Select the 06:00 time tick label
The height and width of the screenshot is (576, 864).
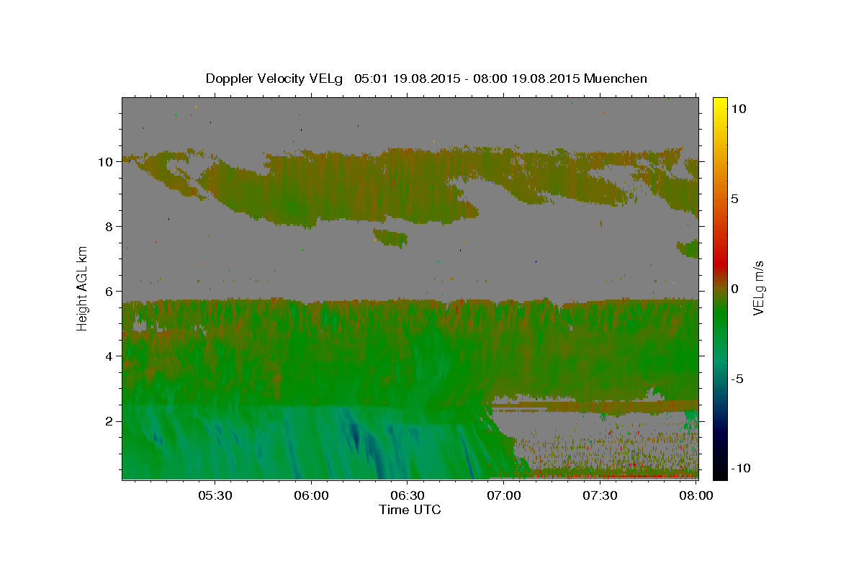click(312, 495)
